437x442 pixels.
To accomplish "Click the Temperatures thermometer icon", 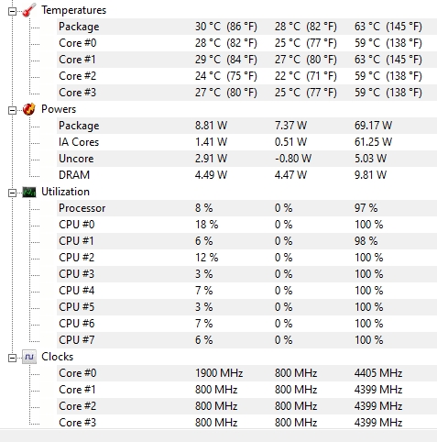I will coord(29,10).
